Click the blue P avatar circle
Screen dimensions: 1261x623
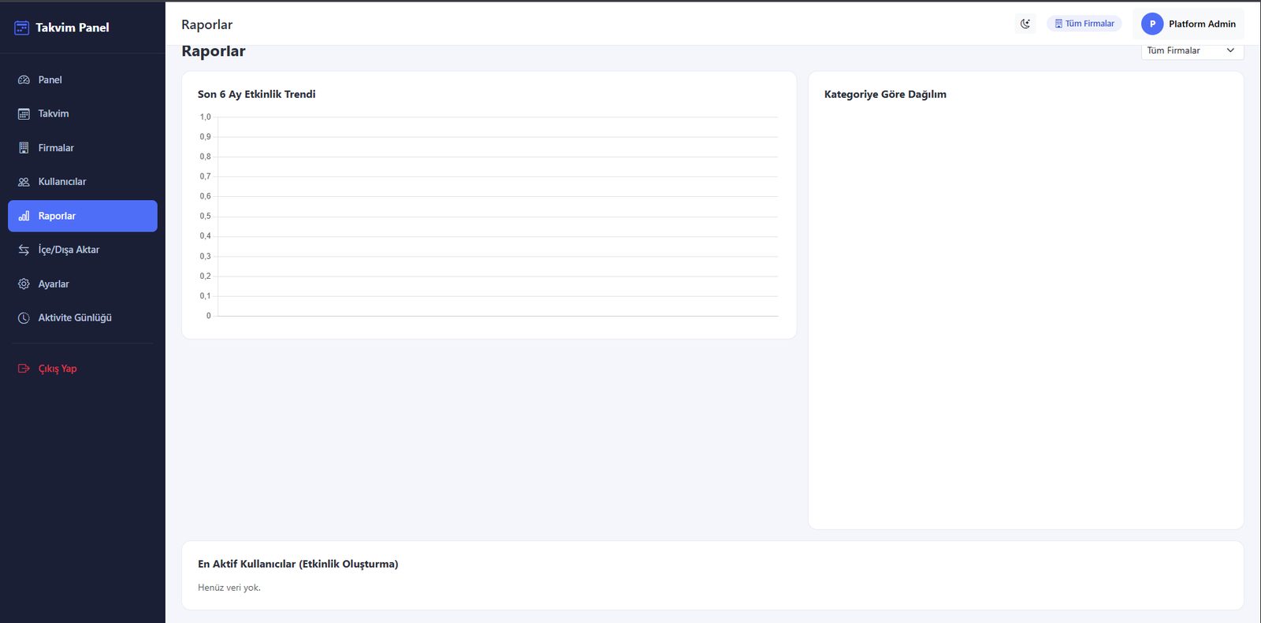pos(1152,24)
